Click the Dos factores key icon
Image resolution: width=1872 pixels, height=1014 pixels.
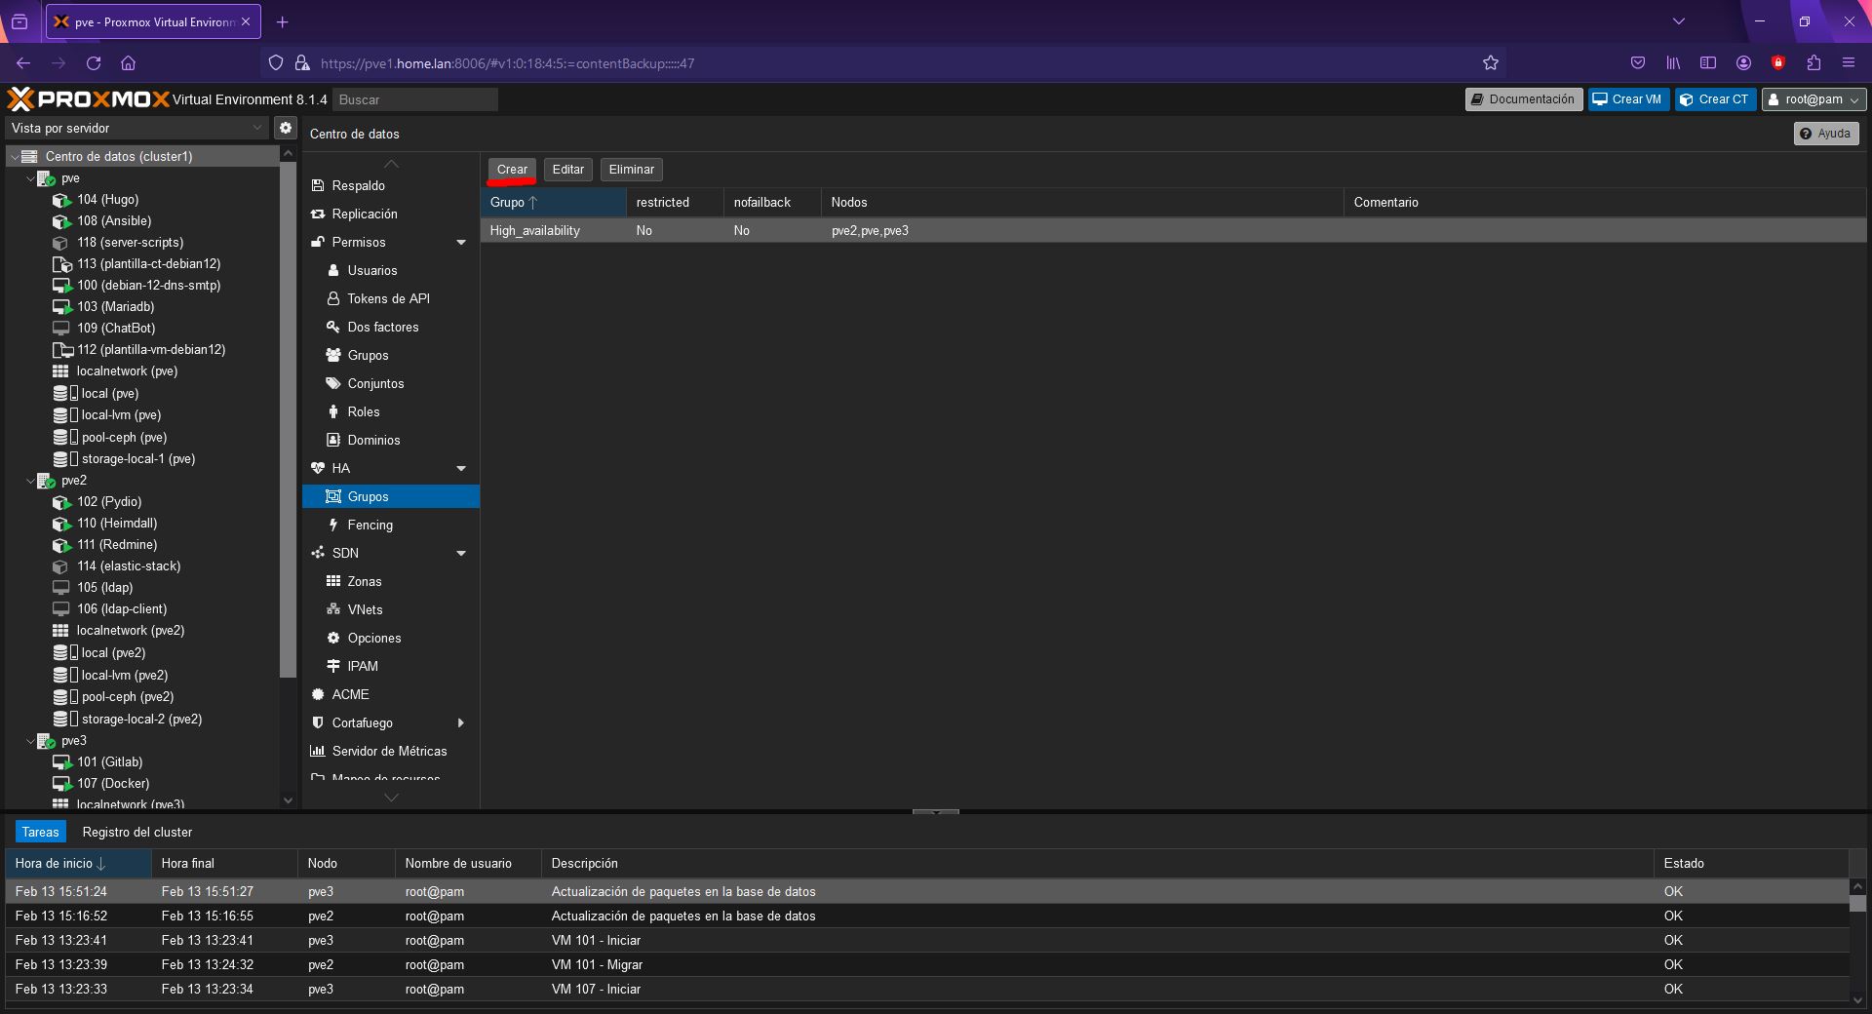pyautogui.click(x=333, y=327)
